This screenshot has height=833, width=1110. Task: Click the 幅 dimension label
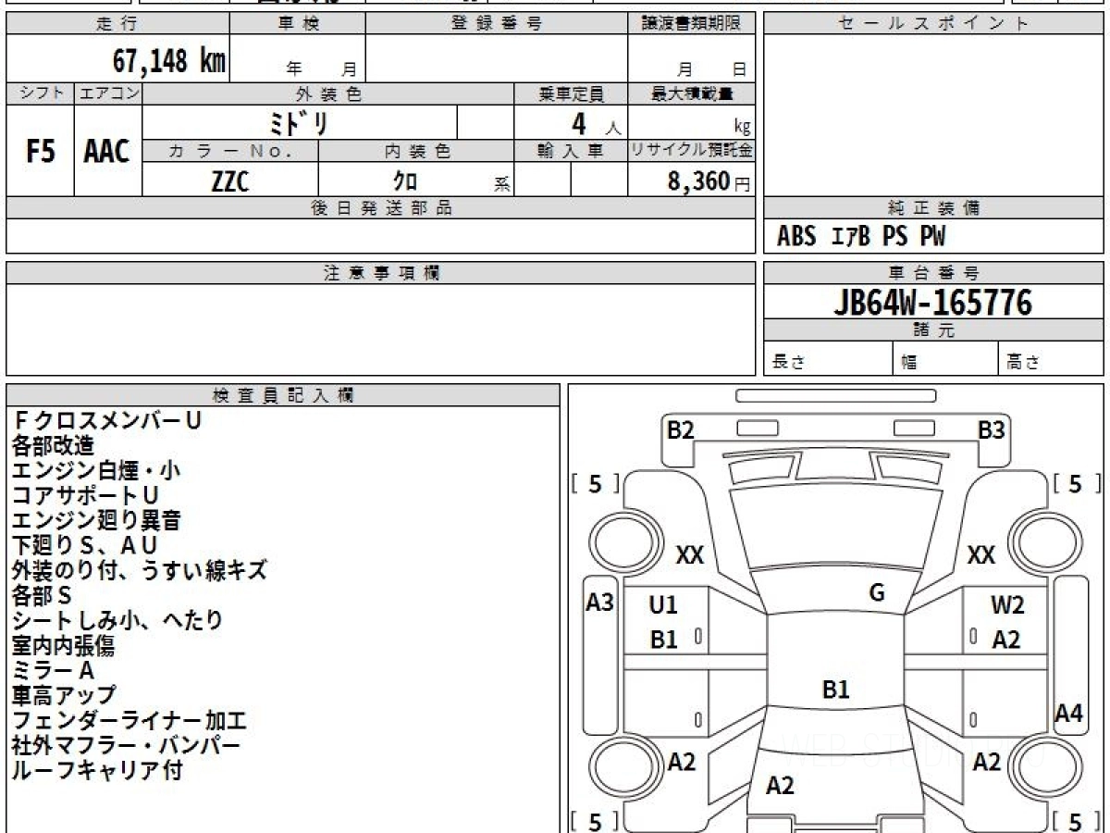click(909, 363)
